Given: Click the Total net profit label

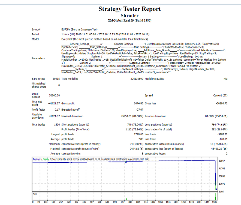Looking at the screenshot, I should click(37, 103).
